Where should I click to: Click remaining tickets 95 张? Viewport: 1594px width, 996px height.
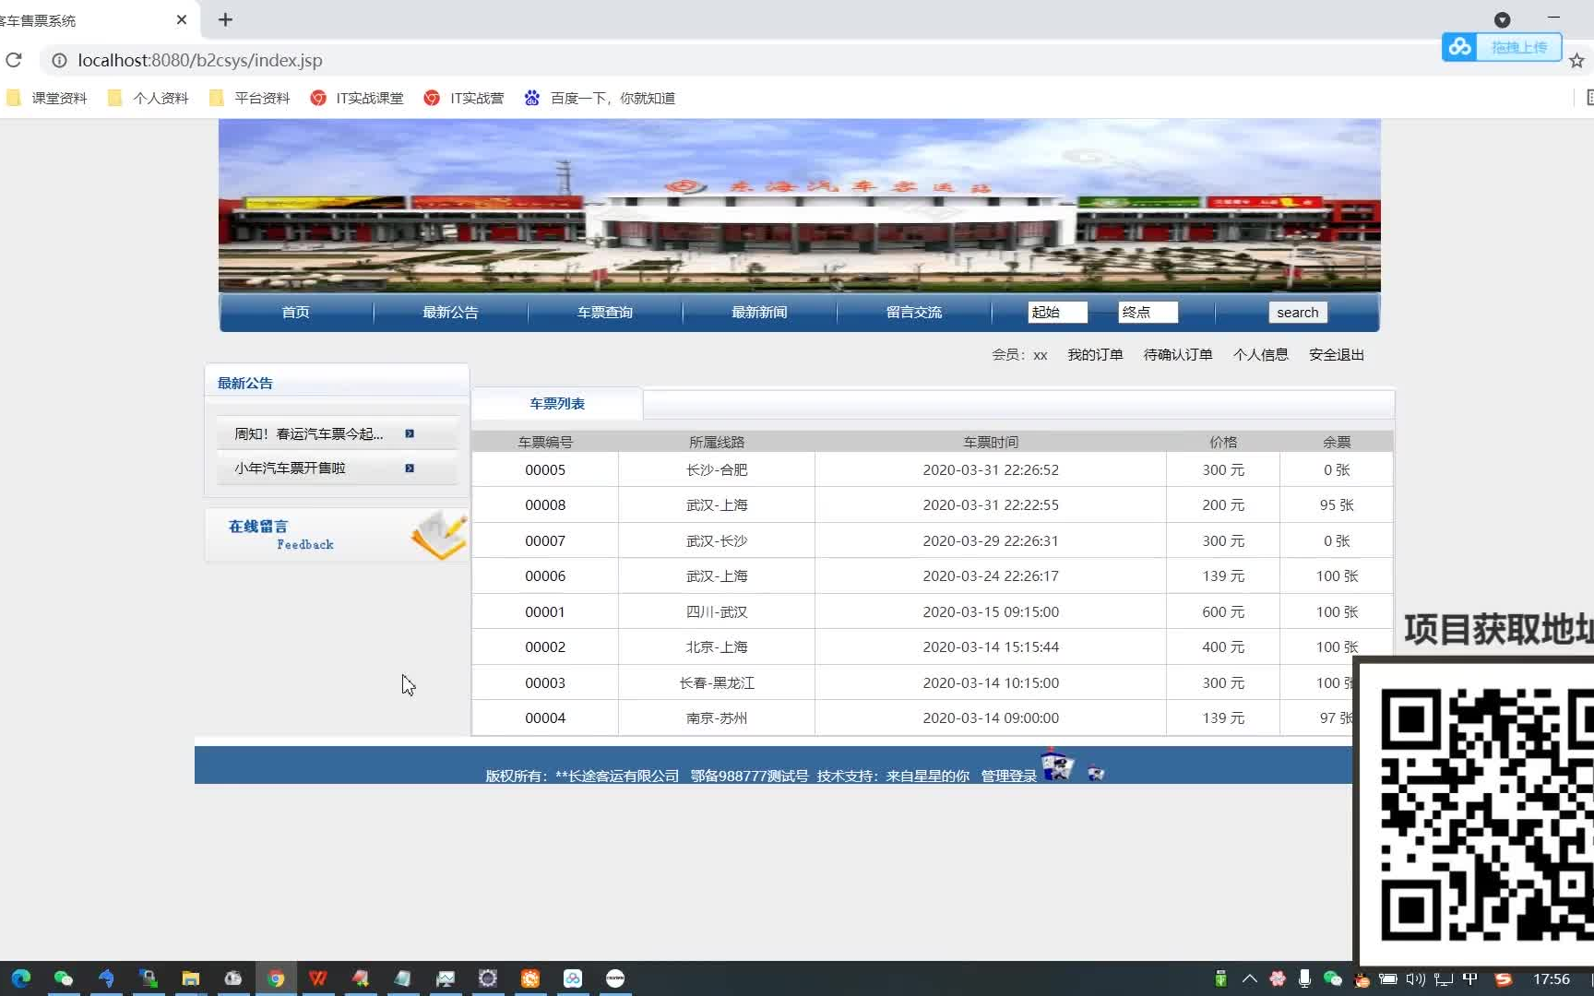(x=1337, y=505)
